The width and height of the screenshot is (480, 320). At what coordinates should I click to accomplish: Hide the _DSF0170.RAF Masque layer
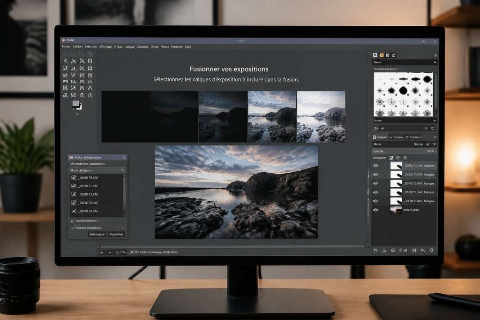(375, 201)
